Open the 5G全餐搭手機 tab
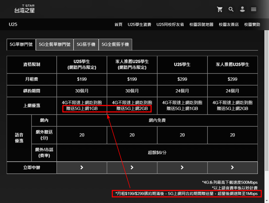This screenshot has width=269, height=203. coord(115,44)
